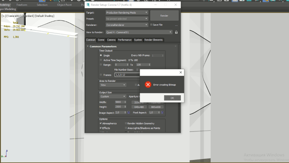This screenshot has height=163, width=289.
Task: Click the Render Setup vertical scrollbar
Action: [x=179, y=88]
